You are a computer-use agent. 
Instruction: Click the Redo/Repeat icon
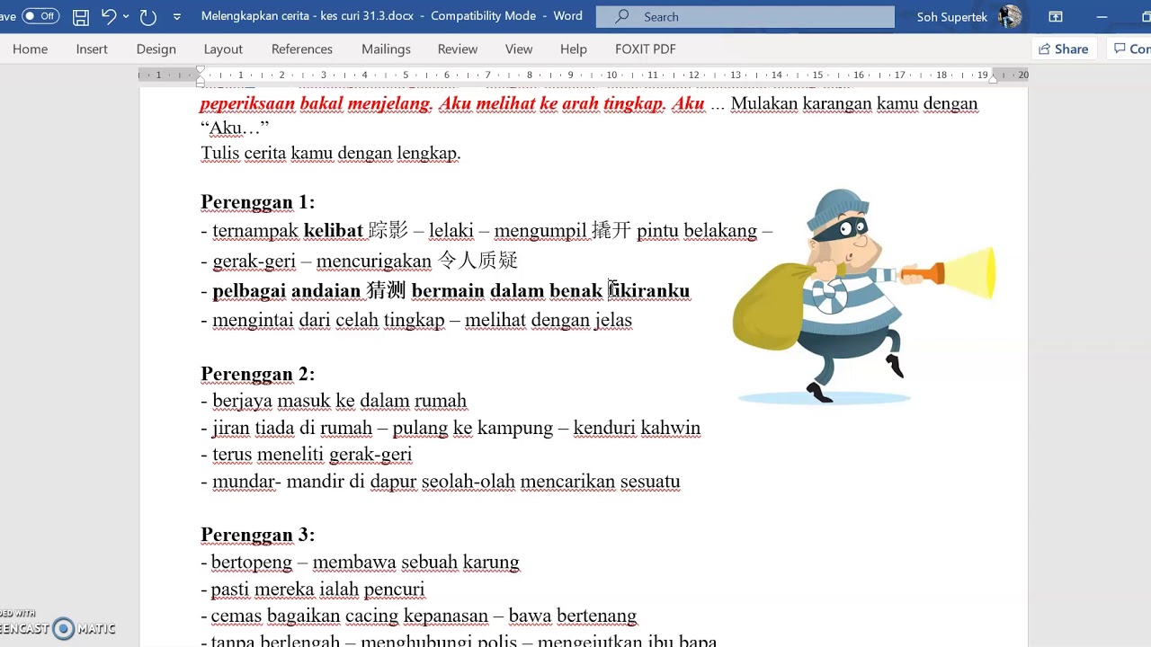coord(148,16)
